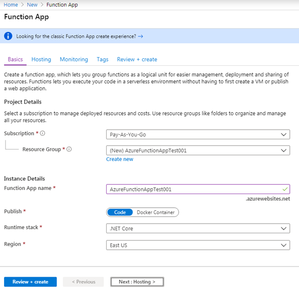The width and height of the screenshot is (299, 290).
Task: Select the Docker Container publish option
Action: pos(156,212)
